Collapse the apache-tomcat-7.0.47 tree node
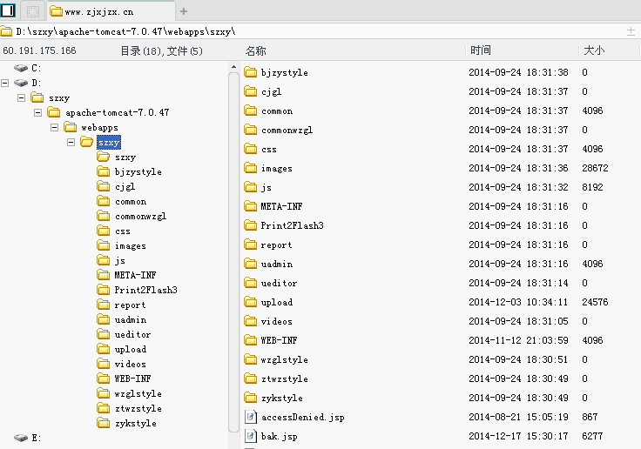The height and width of the screenshot is (449, 641). click(37, 112)
